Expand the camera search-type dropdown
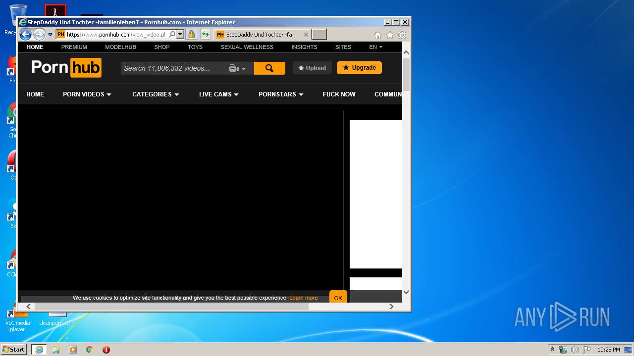 coord(238,68)
